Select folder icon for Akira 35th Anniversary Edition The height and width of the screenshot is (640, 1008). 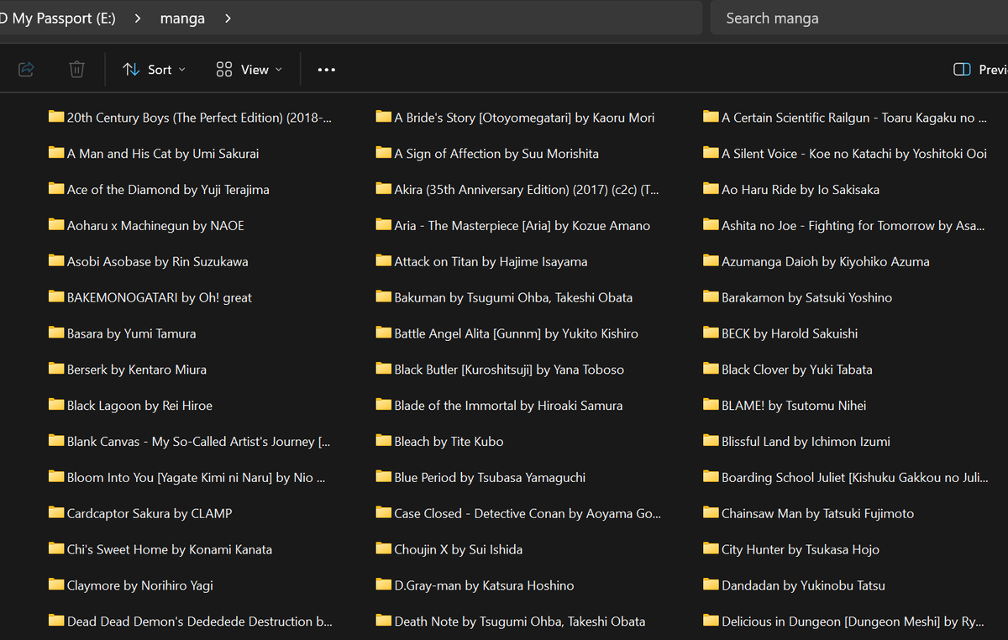coord(384,189)
